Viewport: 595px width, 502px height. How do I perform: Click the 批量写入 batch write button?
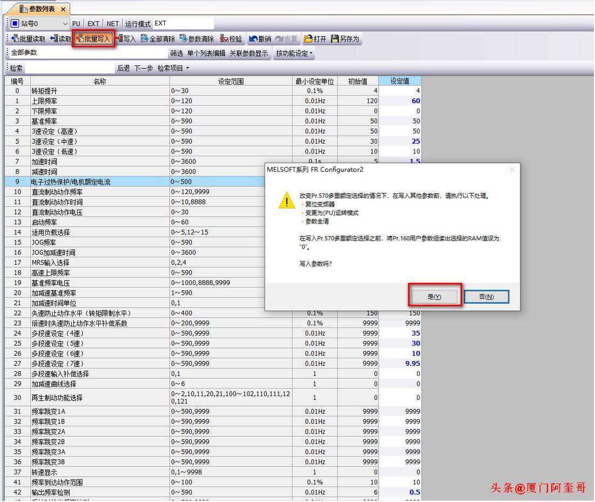93,39
